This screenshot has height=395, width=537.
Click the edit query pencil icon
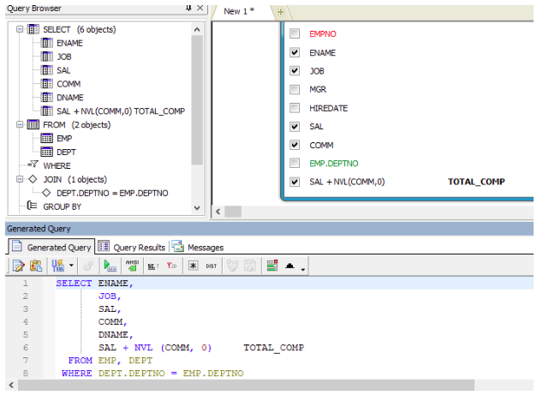(x=18, y=266)
